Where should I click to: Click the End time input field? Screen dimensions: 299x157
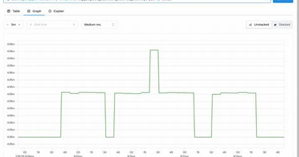tap(52, 24)
